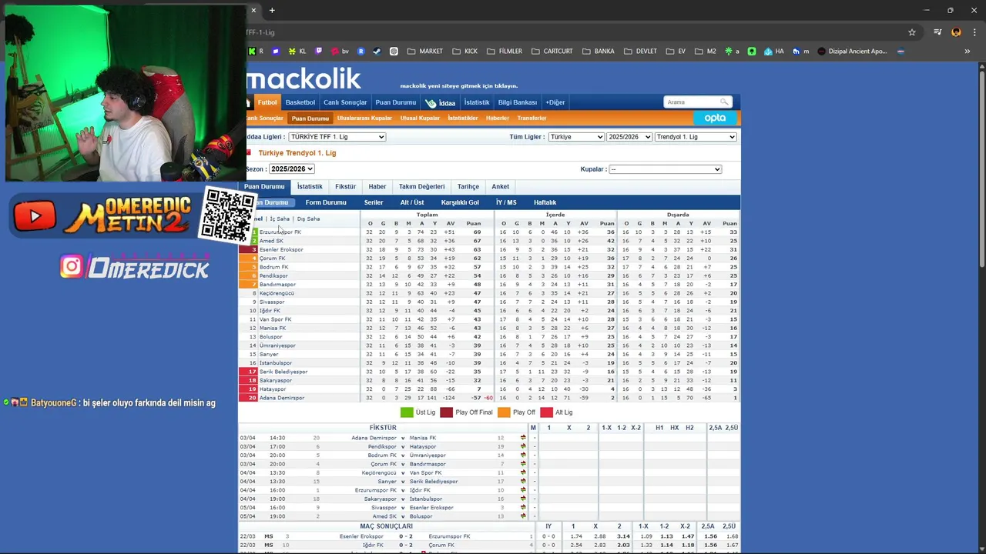Open the DEVLET bookmarks folder

tap(640, 52)
